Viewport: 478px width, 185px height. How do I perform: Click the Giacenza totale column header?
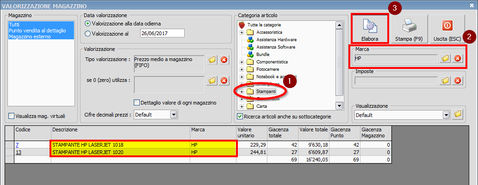[x=283, y=133]
